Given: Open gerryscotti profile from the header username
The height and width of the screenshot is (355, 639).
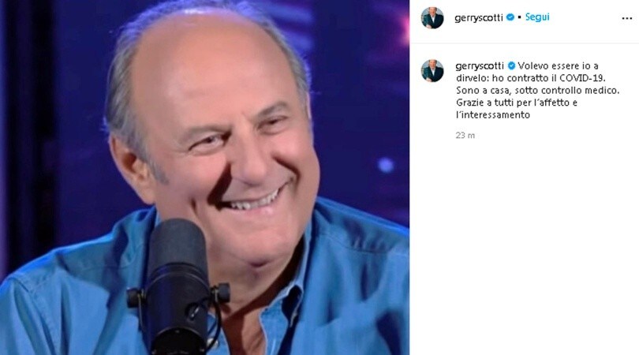Looking at the screenshot, I should [x=479, y=18].
